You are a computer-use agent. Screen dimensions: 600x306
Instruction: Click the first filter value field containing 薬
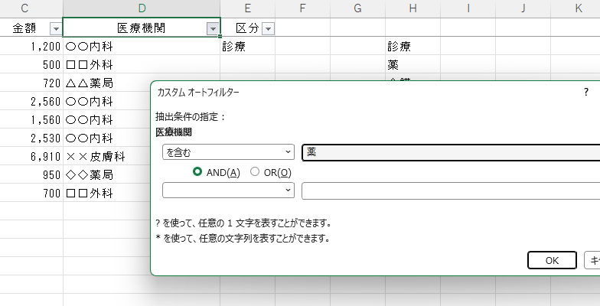[450, 152]
